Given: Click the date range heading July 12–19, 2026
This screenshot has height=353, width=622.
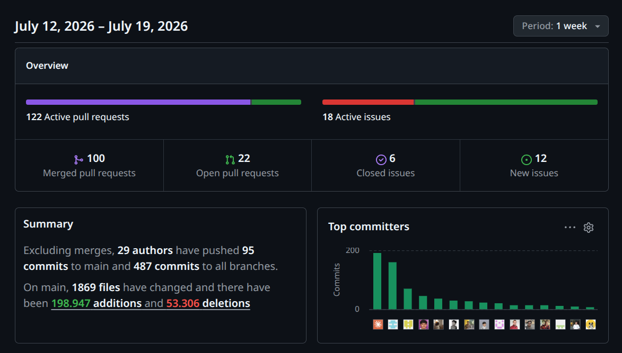Looking at the screenshot, I should point(101,26).
